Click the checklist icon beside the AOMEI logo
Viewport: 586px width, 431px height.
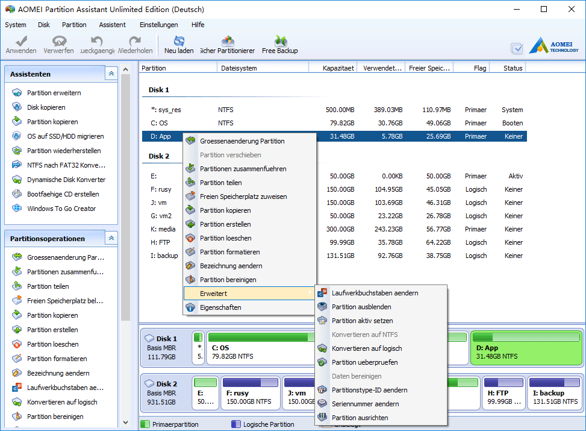(517, 48)
